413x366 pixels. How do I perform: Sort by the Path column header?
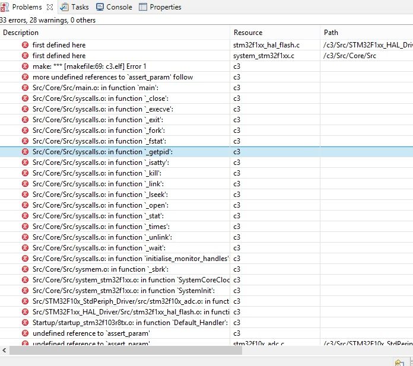pyautogui.click(x=331, y=33)
